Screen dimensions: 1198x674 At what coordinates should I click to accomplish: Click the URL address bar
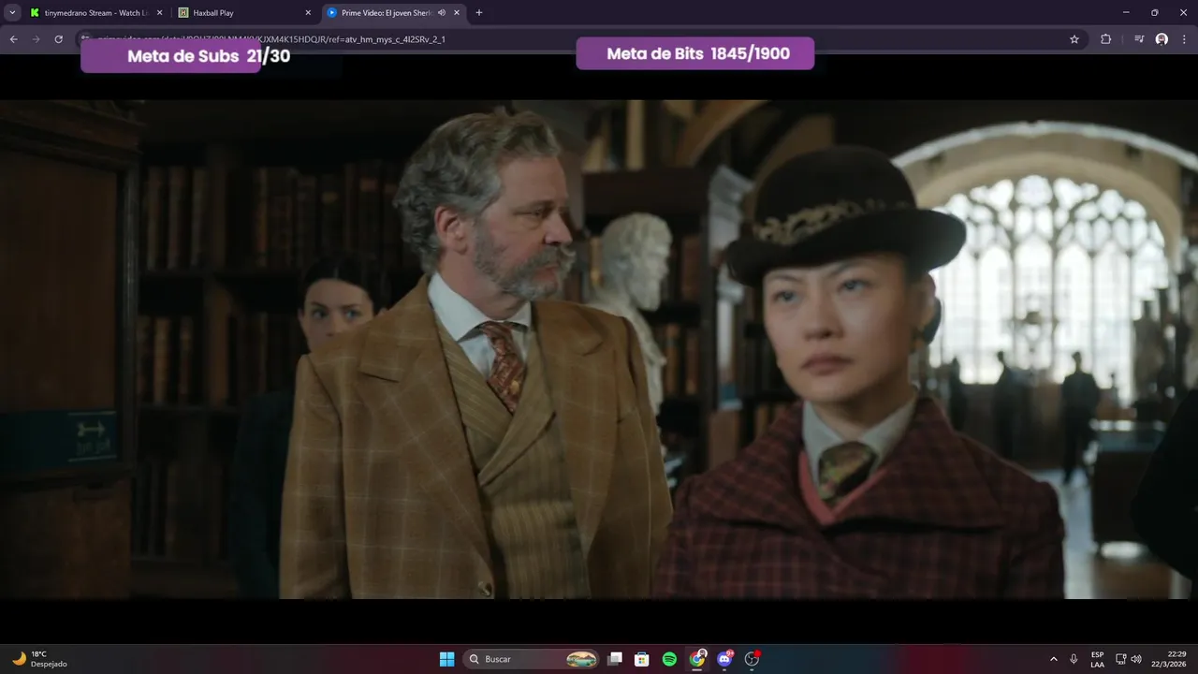[580, 39]
